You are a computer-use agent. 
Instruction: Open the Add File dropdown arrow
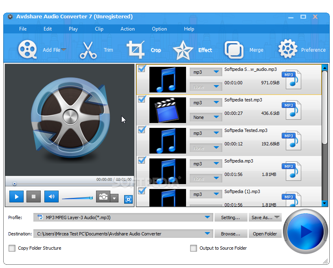(64, 50)
